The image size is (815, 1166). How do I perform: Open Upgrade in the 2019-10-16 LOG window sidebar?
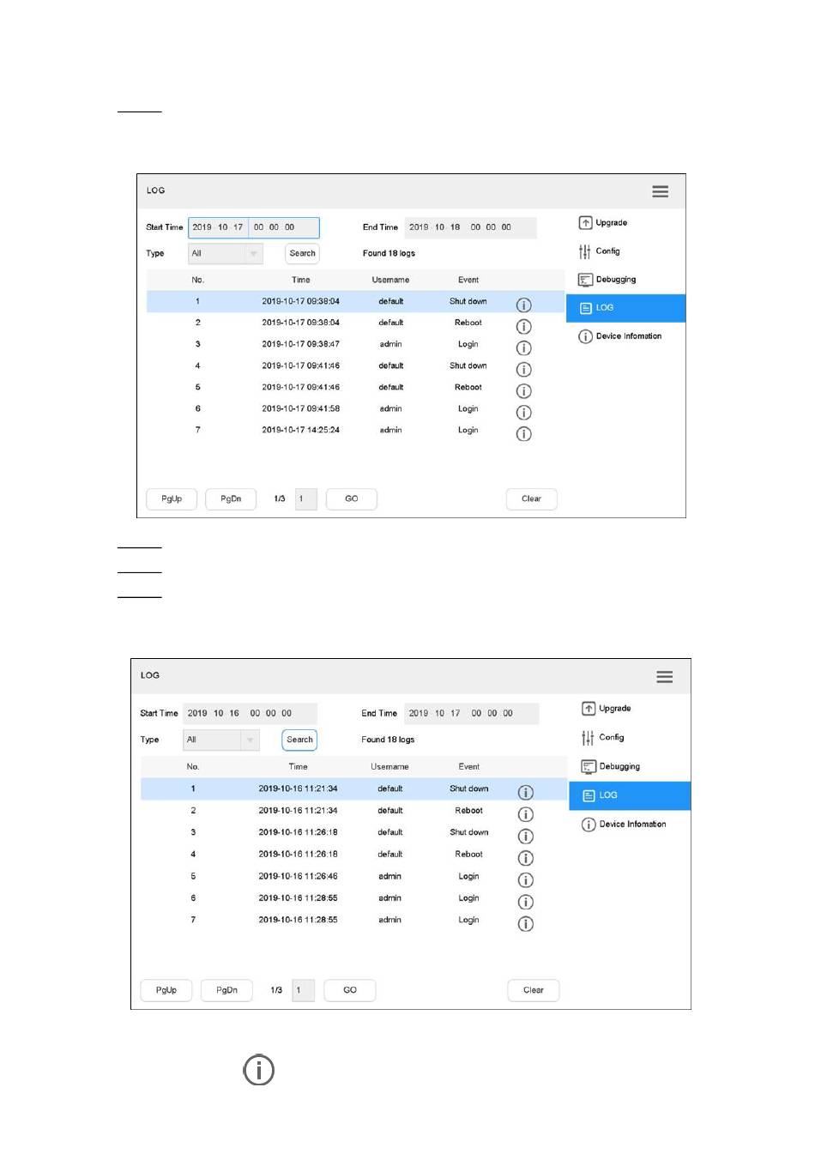607,709
